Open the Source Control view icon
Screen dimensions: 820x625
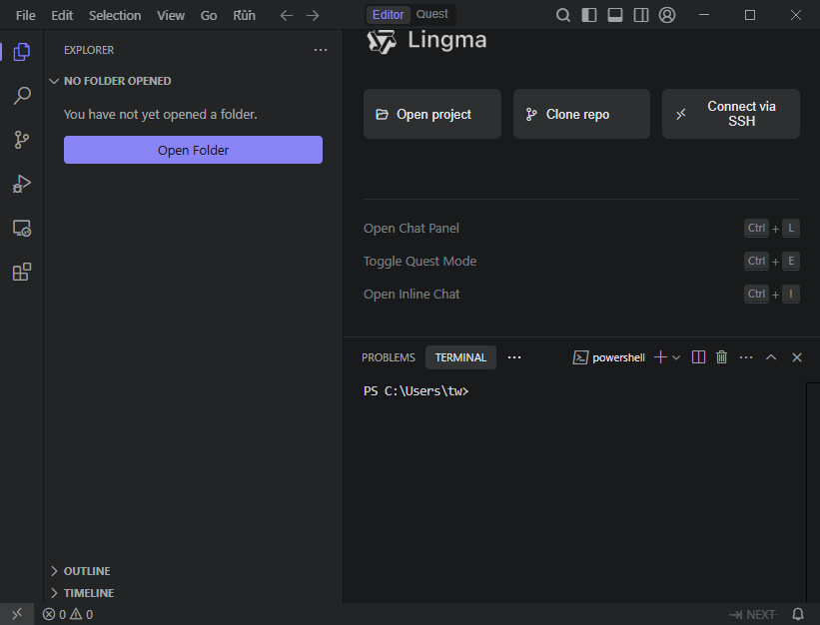pyautogui.click(x=21, y=140)
